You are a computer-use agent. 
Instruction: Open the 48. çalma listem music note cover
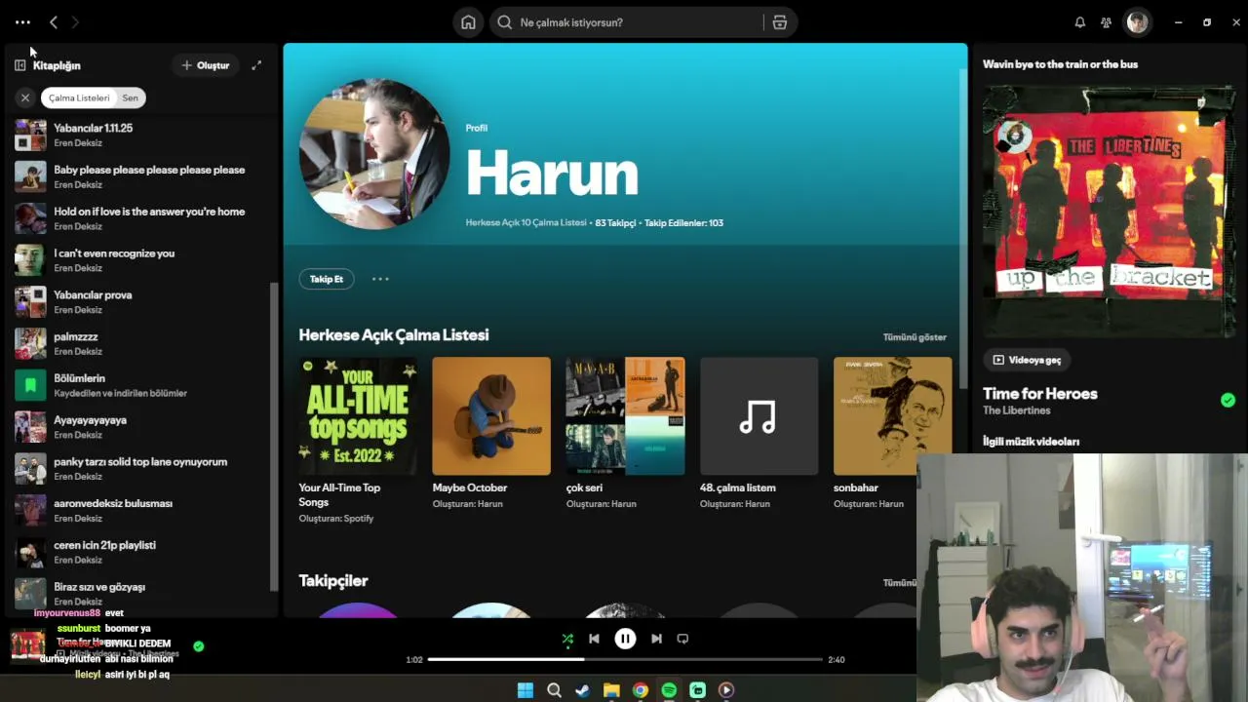759,416
